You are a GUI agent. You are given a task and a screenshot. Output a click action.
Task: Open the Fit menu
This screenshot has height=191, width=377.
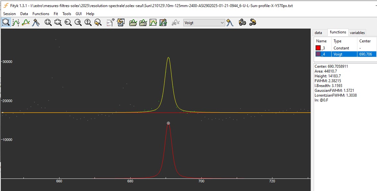coord(56,14)
